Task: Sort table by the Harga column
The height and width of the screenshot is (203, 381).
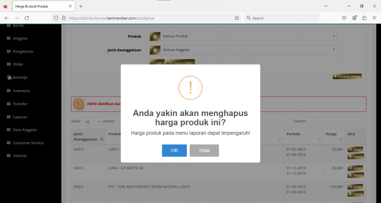Action: [333, 136]
